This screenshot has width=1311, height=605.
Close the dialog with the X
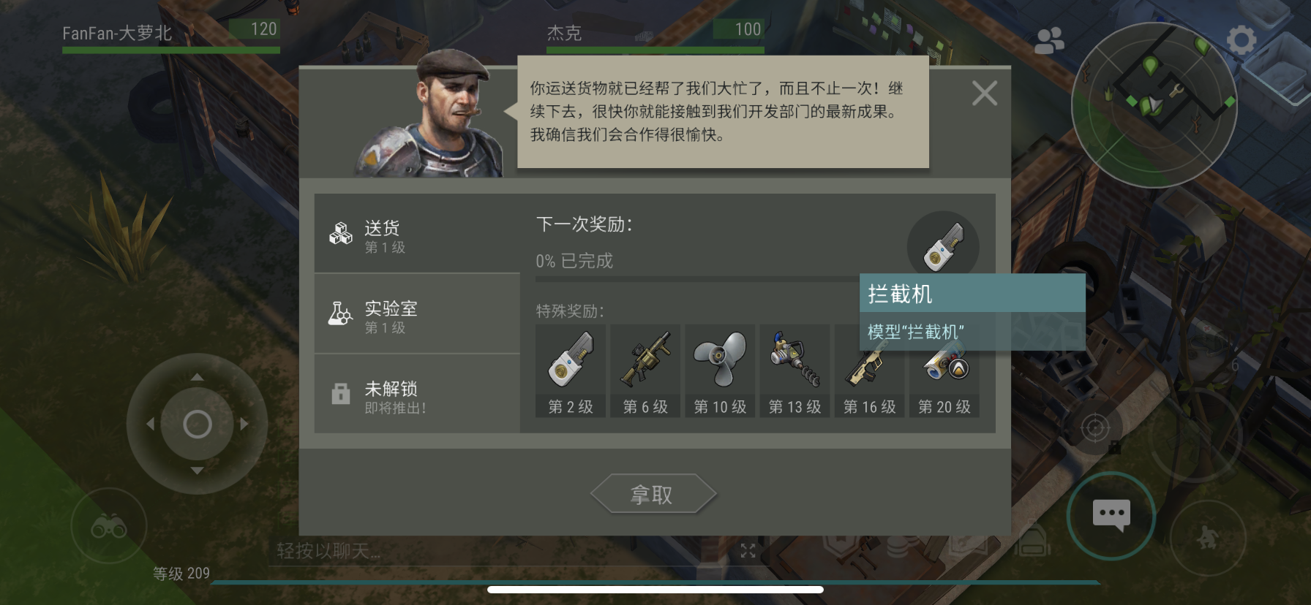(984, 94)
